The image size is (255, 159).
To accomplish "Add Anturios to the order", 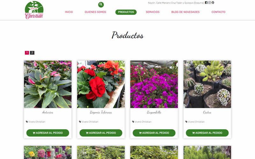I will [47, 133].
